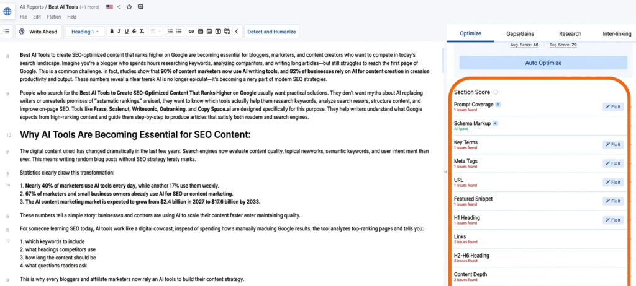Apply italic formatting
636x286 pixels.
click(119, 32)
